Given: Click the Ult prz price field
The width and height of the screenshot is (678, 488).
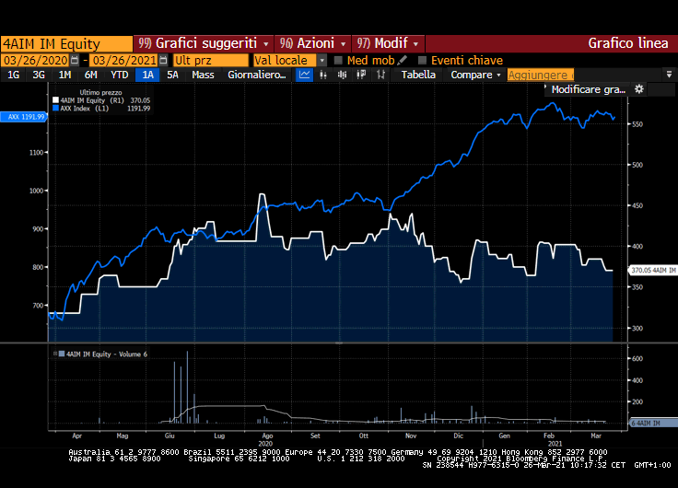Looking at the screenshot, I should point(211,60).
